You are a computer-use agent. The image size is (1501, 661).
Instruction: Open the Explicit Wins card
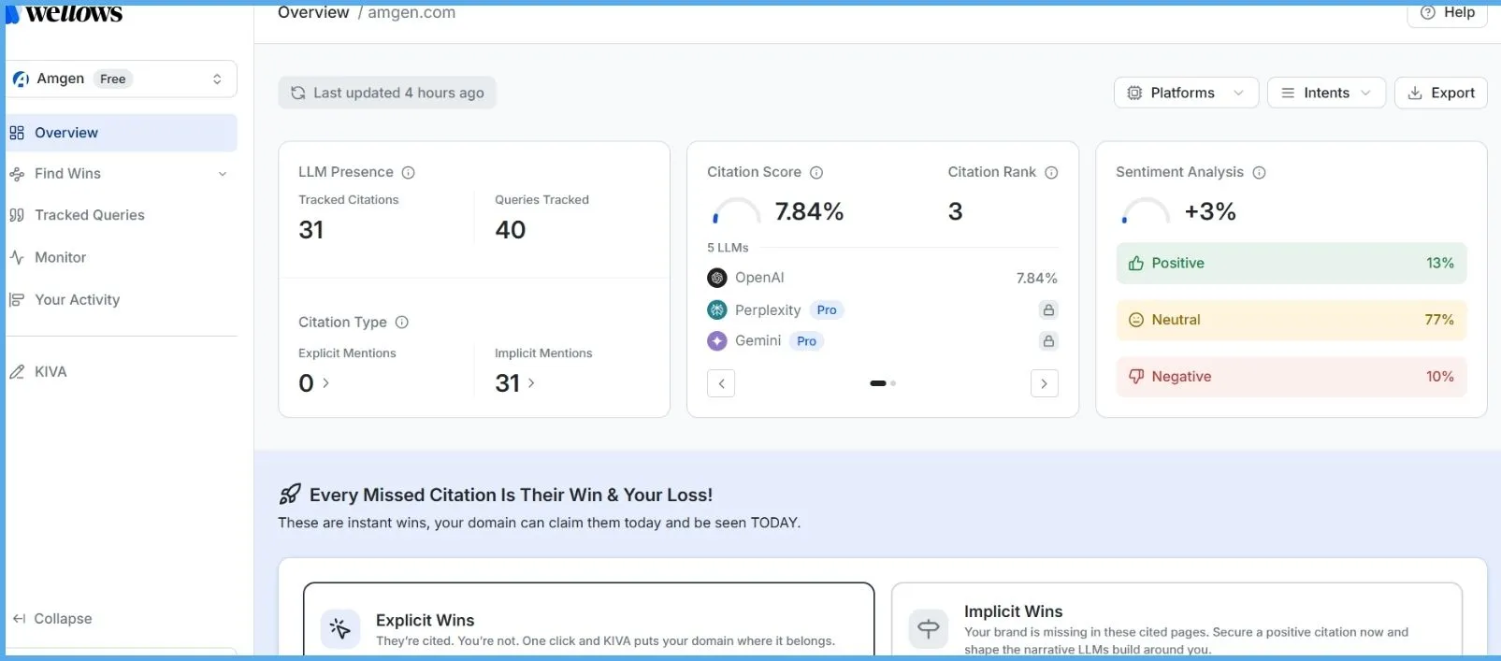pyautogui.click(x=589, y=621)
